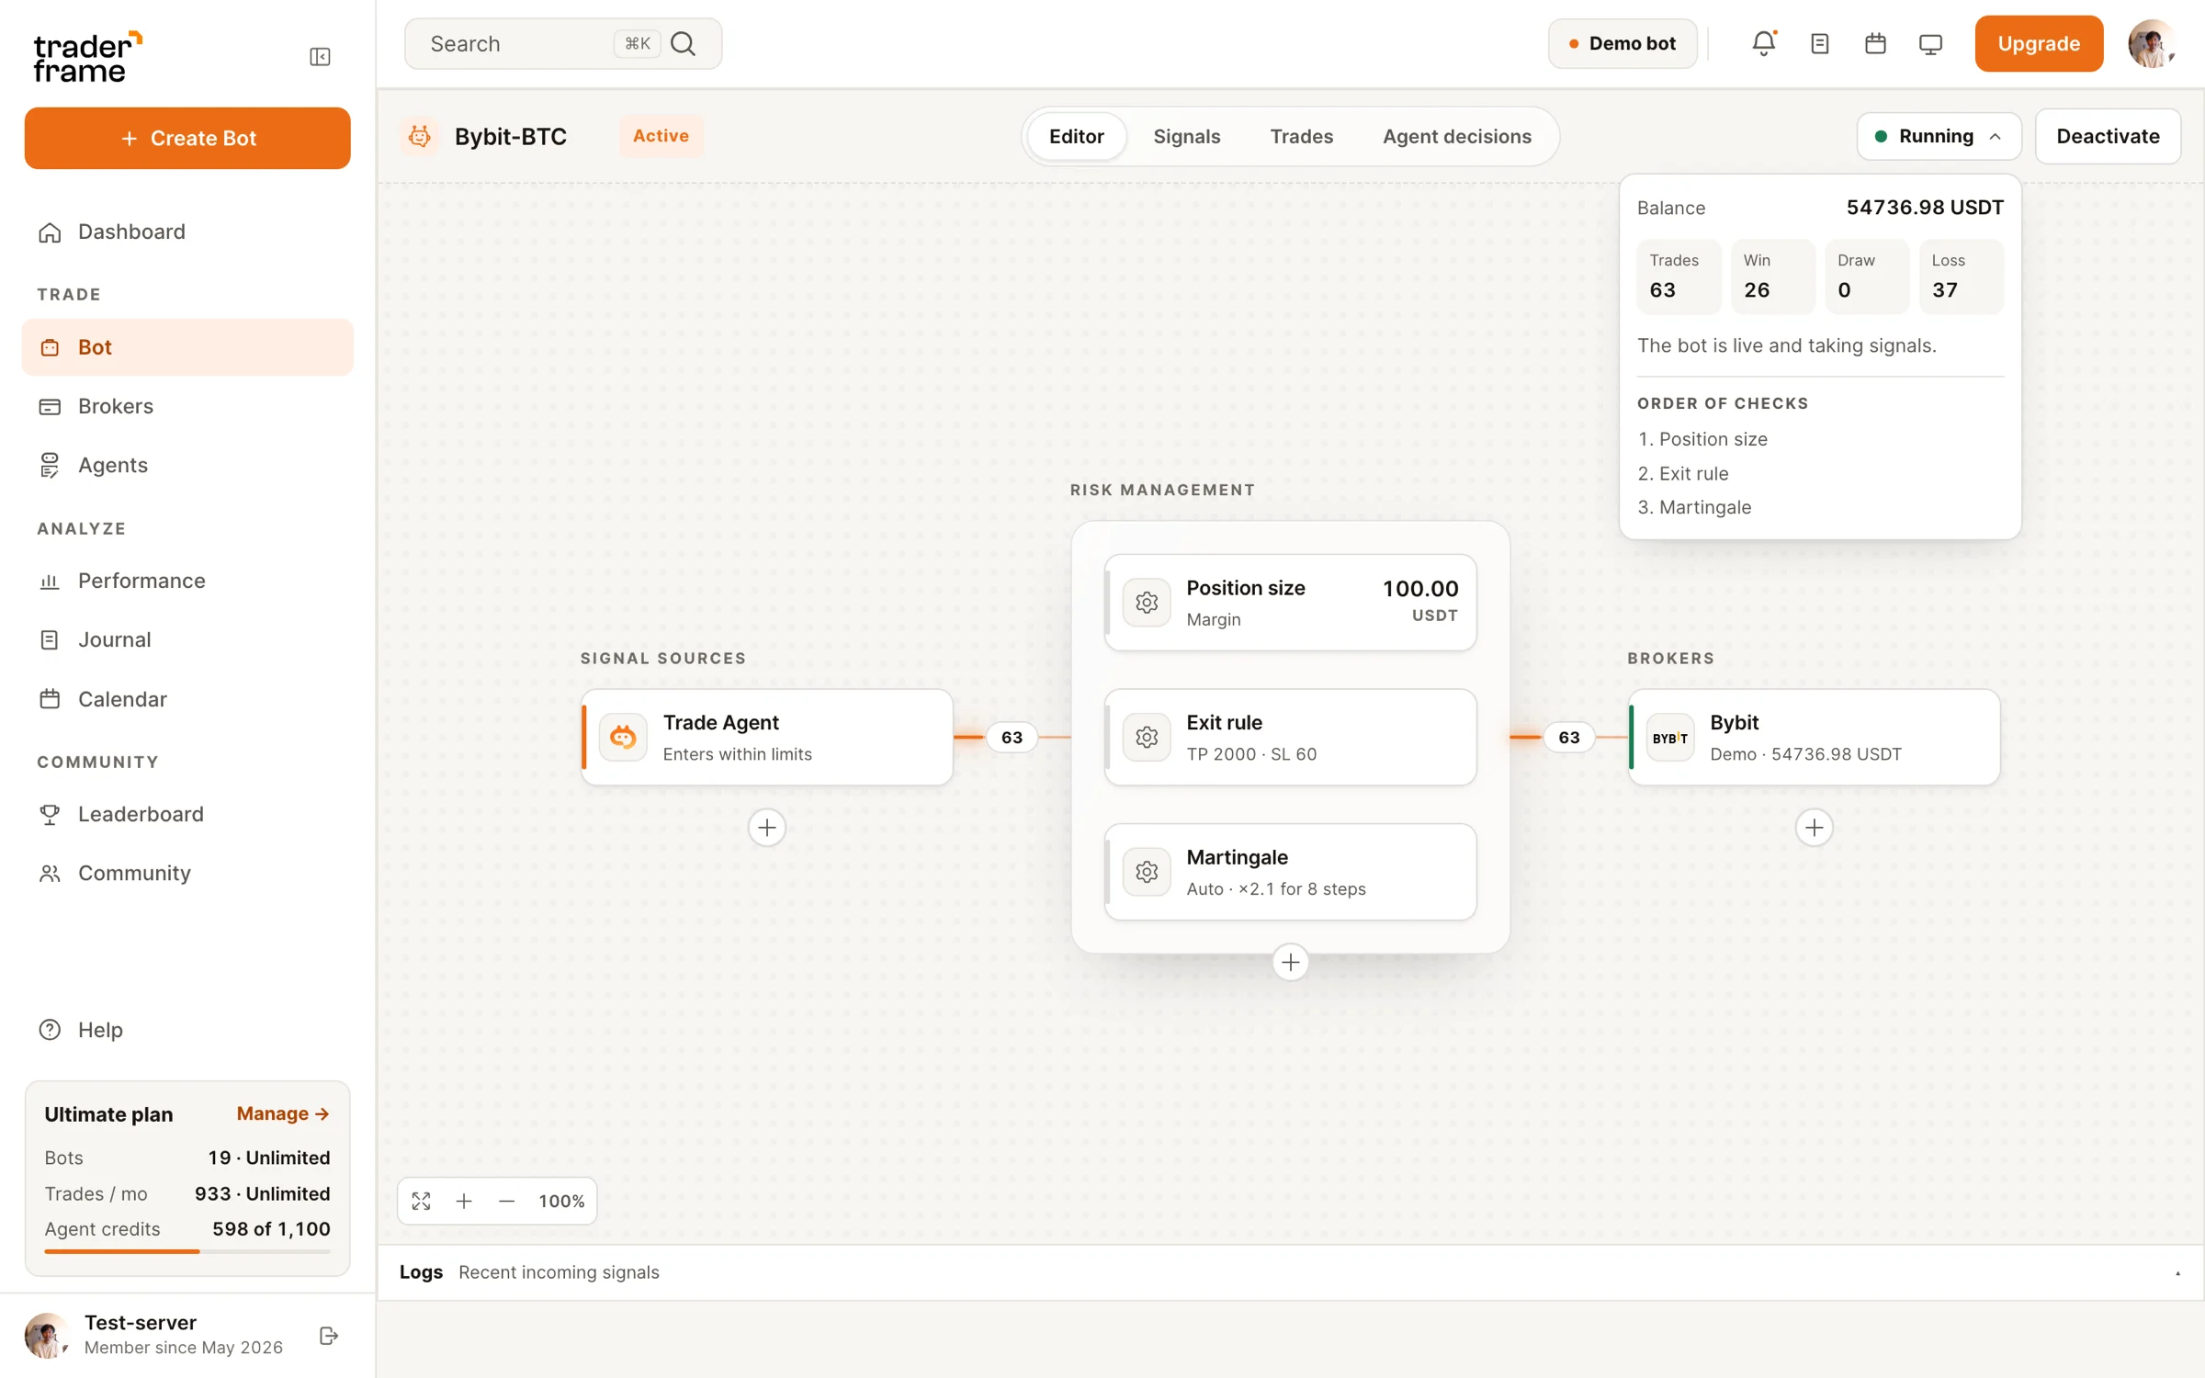Click the Bybit-BTC bot robot icon
The height and width of the screenshot is (1378, 2205).
[420, 136]
